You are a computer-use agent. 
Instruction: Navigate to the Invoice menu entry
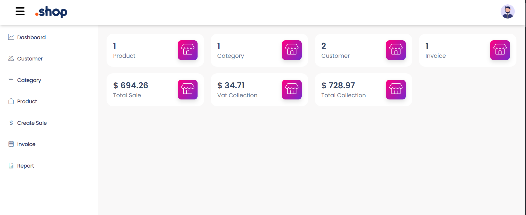(x=26, y=144)
